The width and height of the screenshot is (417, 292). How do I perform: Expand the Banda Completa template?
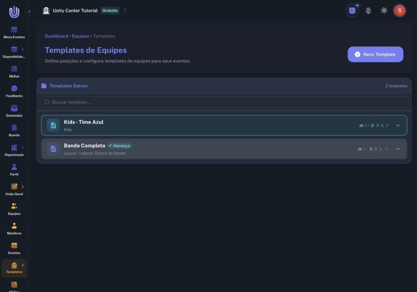pos(398,149)
